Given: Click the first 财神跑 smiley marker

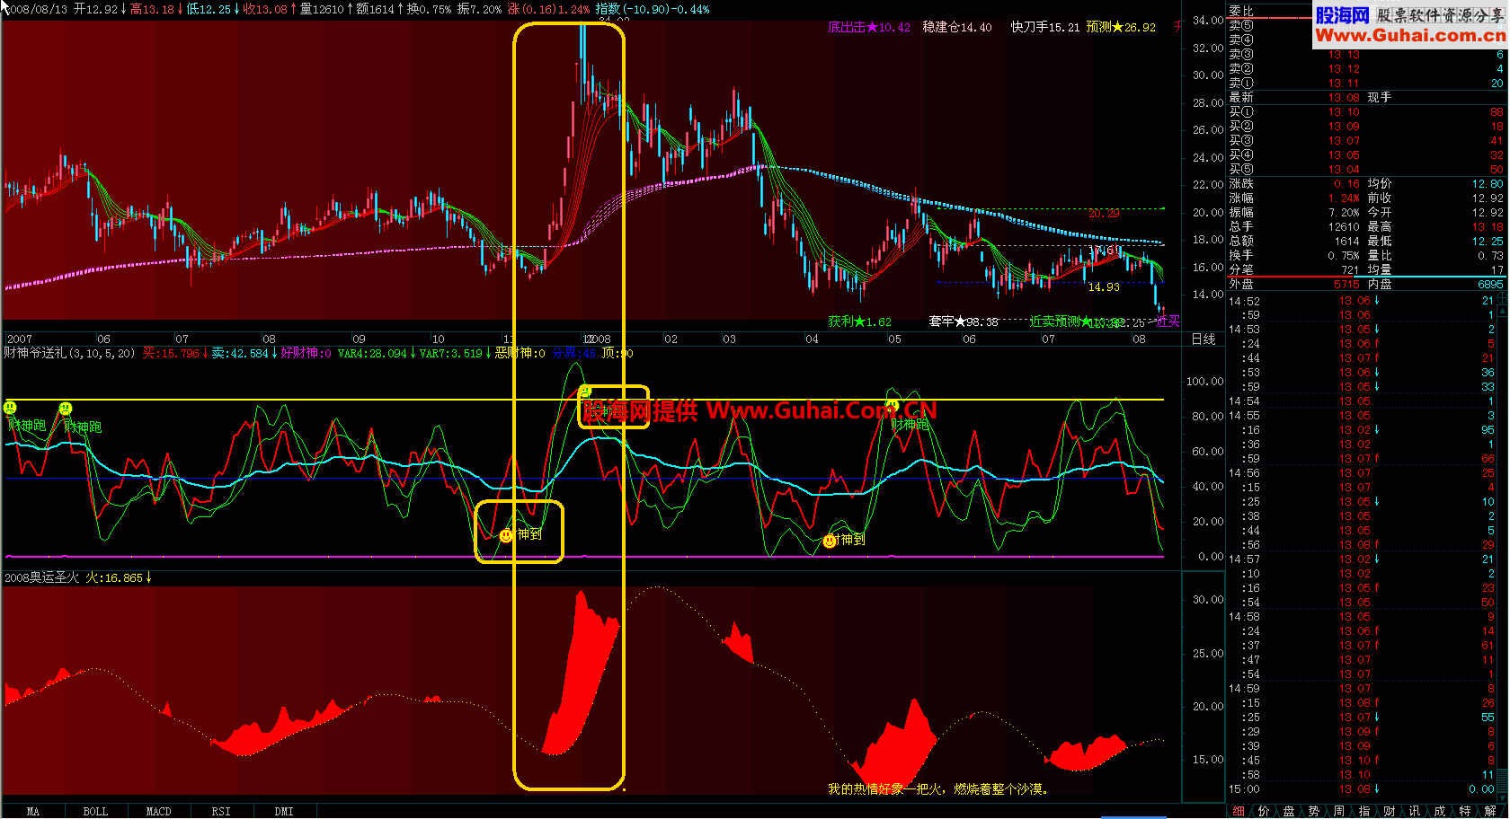Looking at the screenshot, I should [10, 408].
